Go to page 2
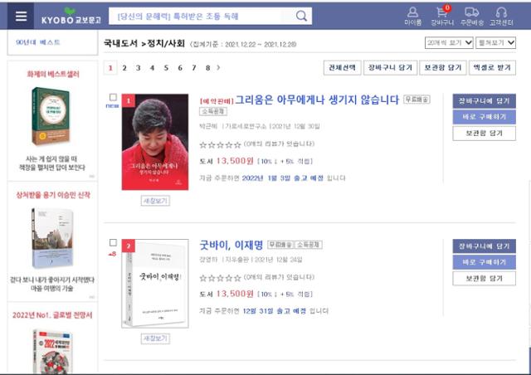531x375 pixels. tap(124, 68)
